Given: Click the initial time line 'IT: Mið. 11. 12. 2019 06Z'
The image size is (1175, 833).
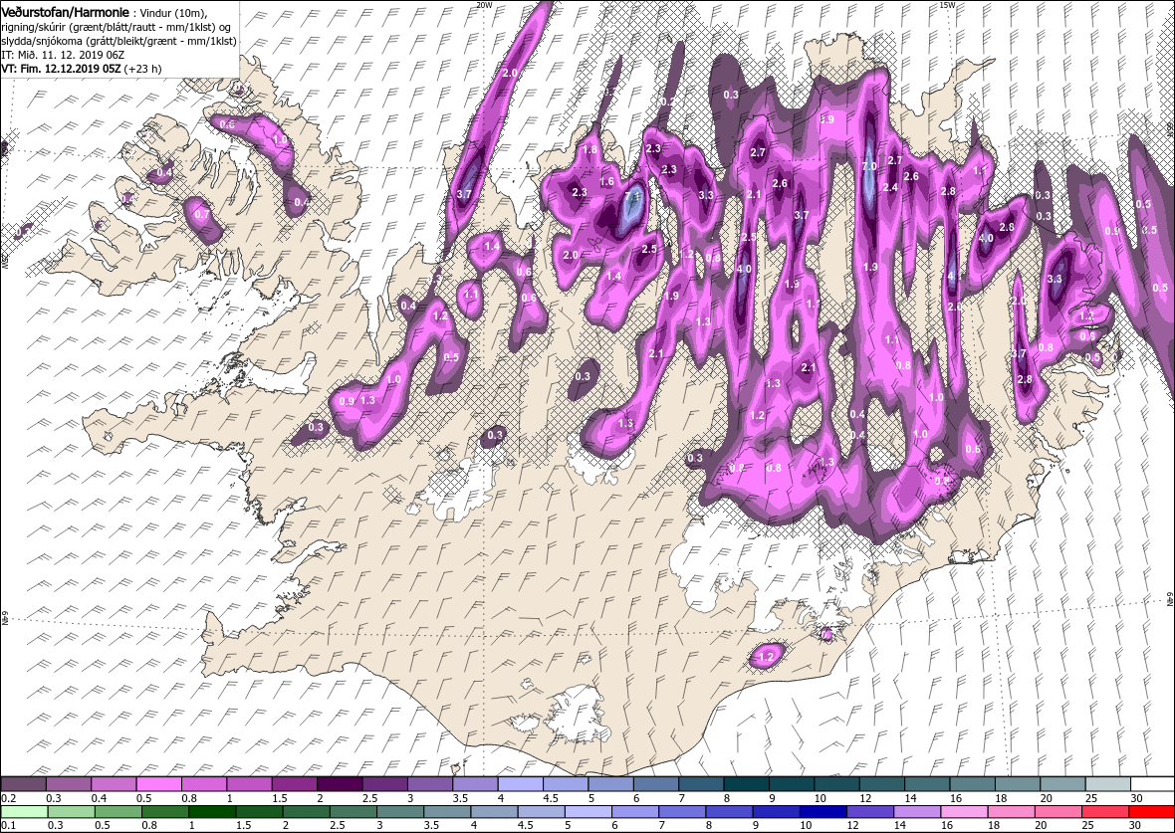Looking at the screenshot, I should [x=61, y=55].
